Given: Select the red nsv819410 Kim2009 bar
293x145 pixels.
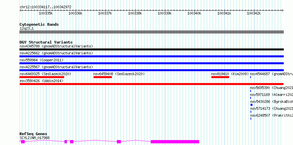Looking at the screenshot, I should 220,77.
